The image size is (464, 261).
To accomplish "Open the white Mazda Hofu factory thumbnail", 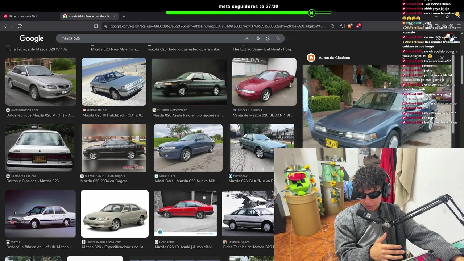I will [x=41, y=214].
